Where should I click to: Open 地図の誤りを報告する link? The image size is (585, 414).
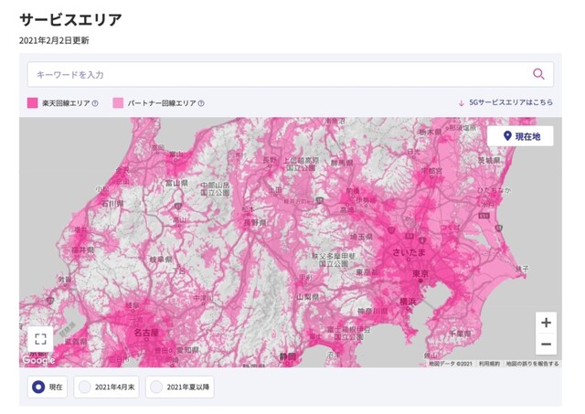(532, 363)
